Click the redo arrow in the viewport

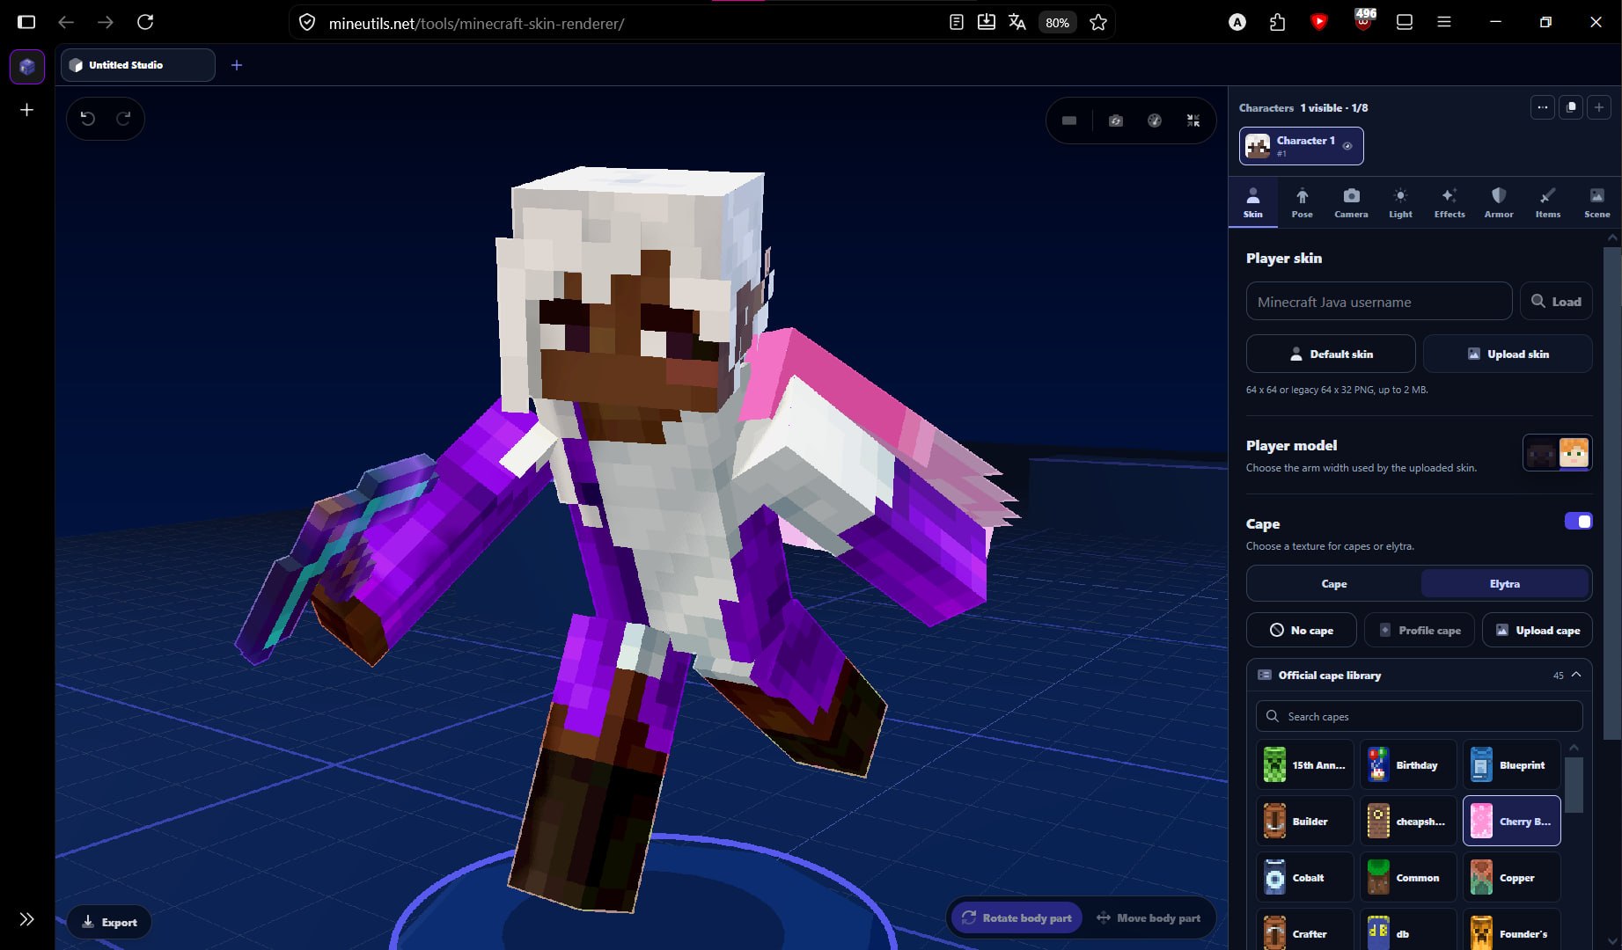(124, 118)
